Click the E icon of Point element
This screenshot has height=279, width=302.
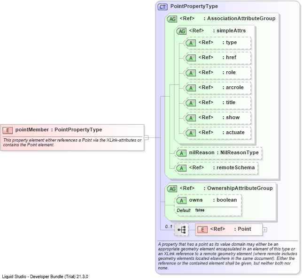tap(202, 230)
